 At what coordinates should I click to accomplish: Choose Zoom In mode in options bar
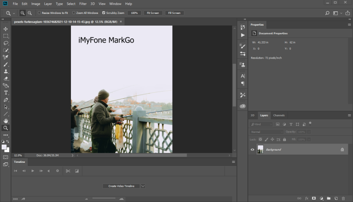[22, 13]
